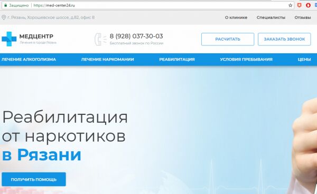Click the ЗАКАЗАТЬ ЗВОНОК button
This screenshot has height=194, width=317.
pyautogui.click(x=284, y=39)
